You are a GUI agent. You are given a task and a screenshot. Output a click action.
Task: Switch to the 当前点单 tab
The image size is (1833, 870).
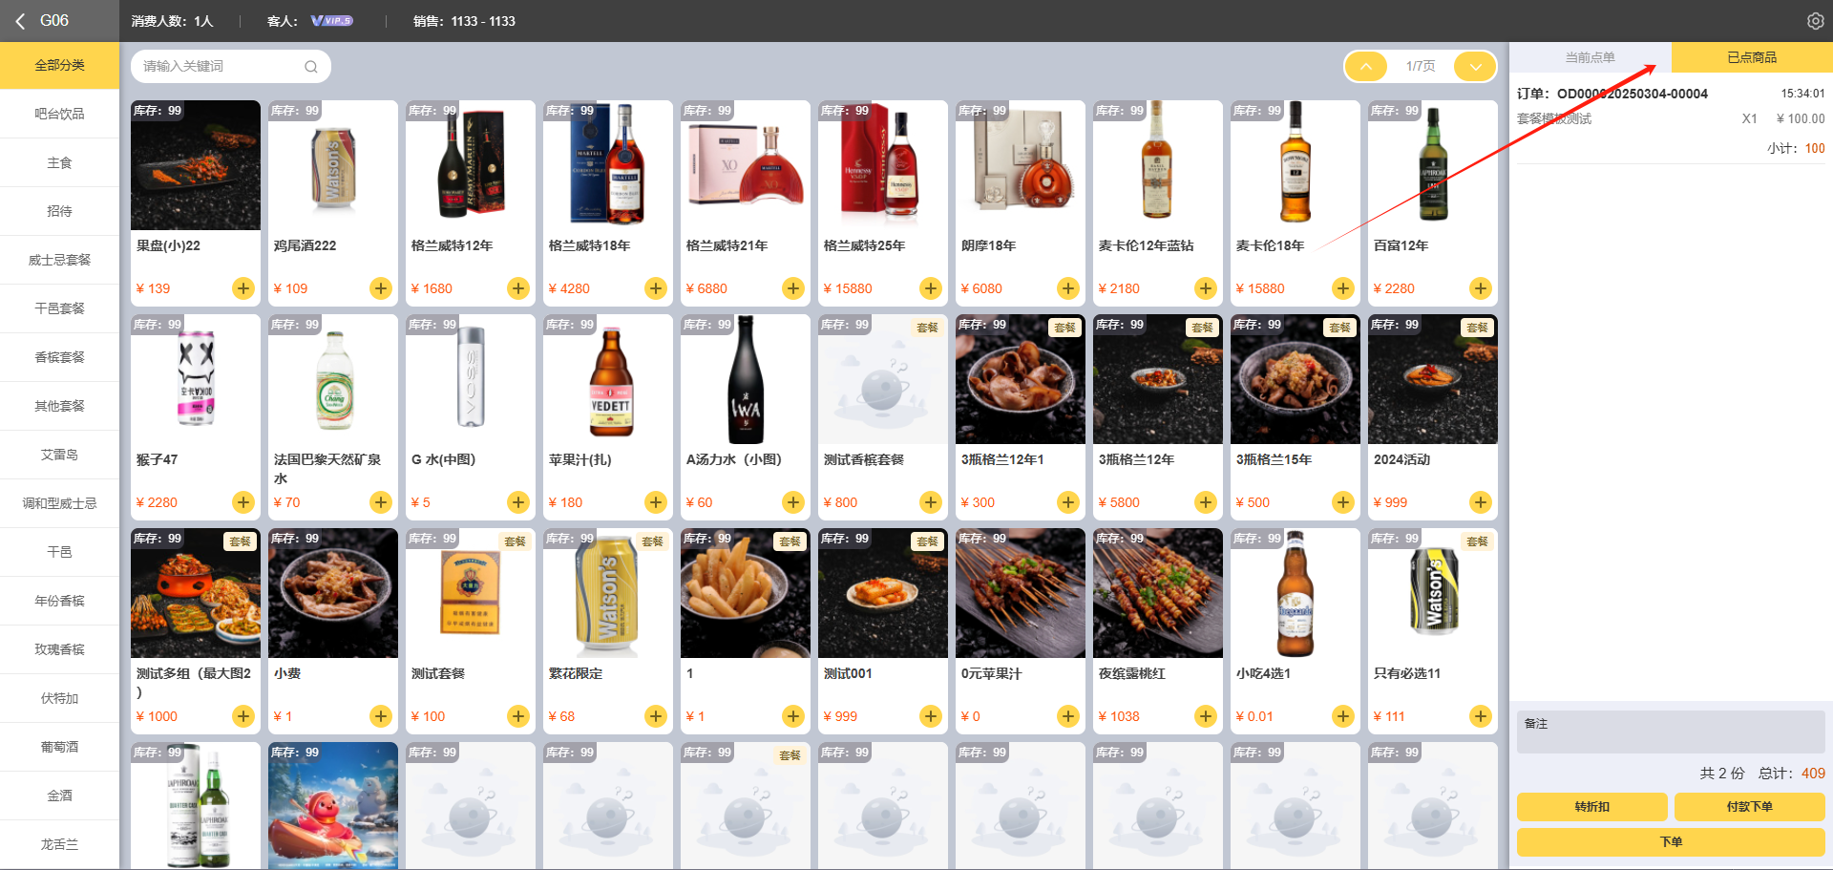click(1591, 57)
